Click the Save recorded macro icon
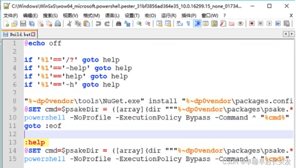The height and width of the screenshot is (168, 296). pos(287,24)
